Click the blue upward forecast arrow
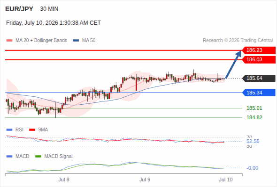 [x=233, y=65]
